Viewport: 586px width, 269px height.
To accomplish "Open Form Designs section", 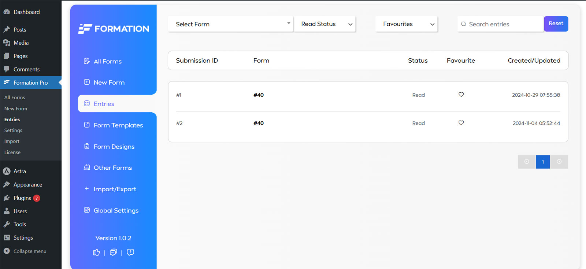I will tap(114, 147).
